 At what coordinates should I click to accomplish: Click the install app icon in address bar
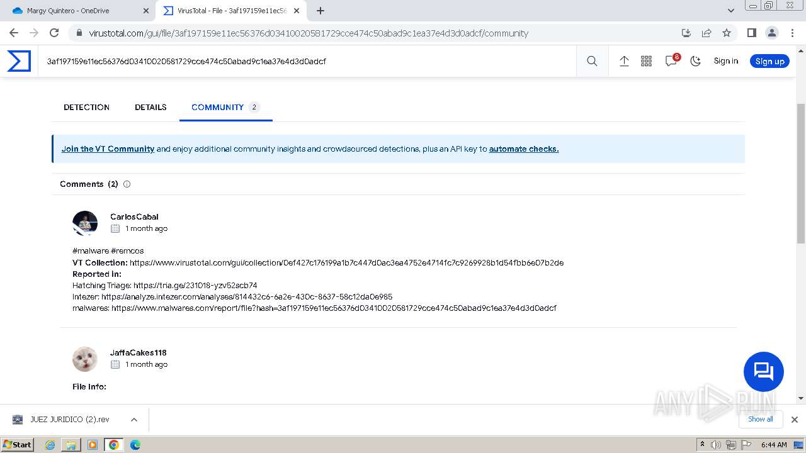point(686,33)
